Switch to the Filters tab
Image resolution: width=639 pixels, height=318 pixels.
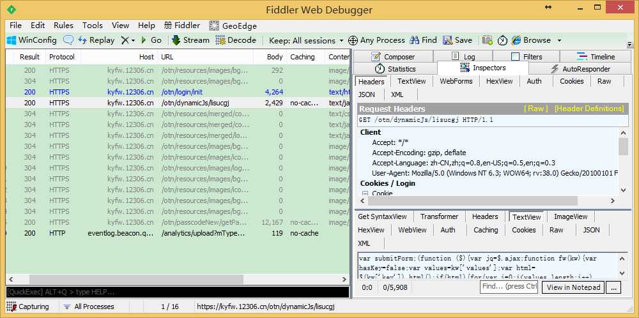pyautogui.click(x=527, y=57)
